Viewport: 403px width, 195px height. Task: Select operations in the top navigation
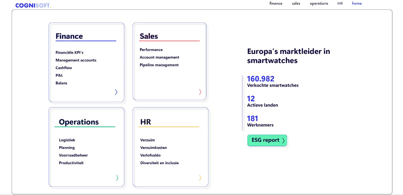click(319, 4)
